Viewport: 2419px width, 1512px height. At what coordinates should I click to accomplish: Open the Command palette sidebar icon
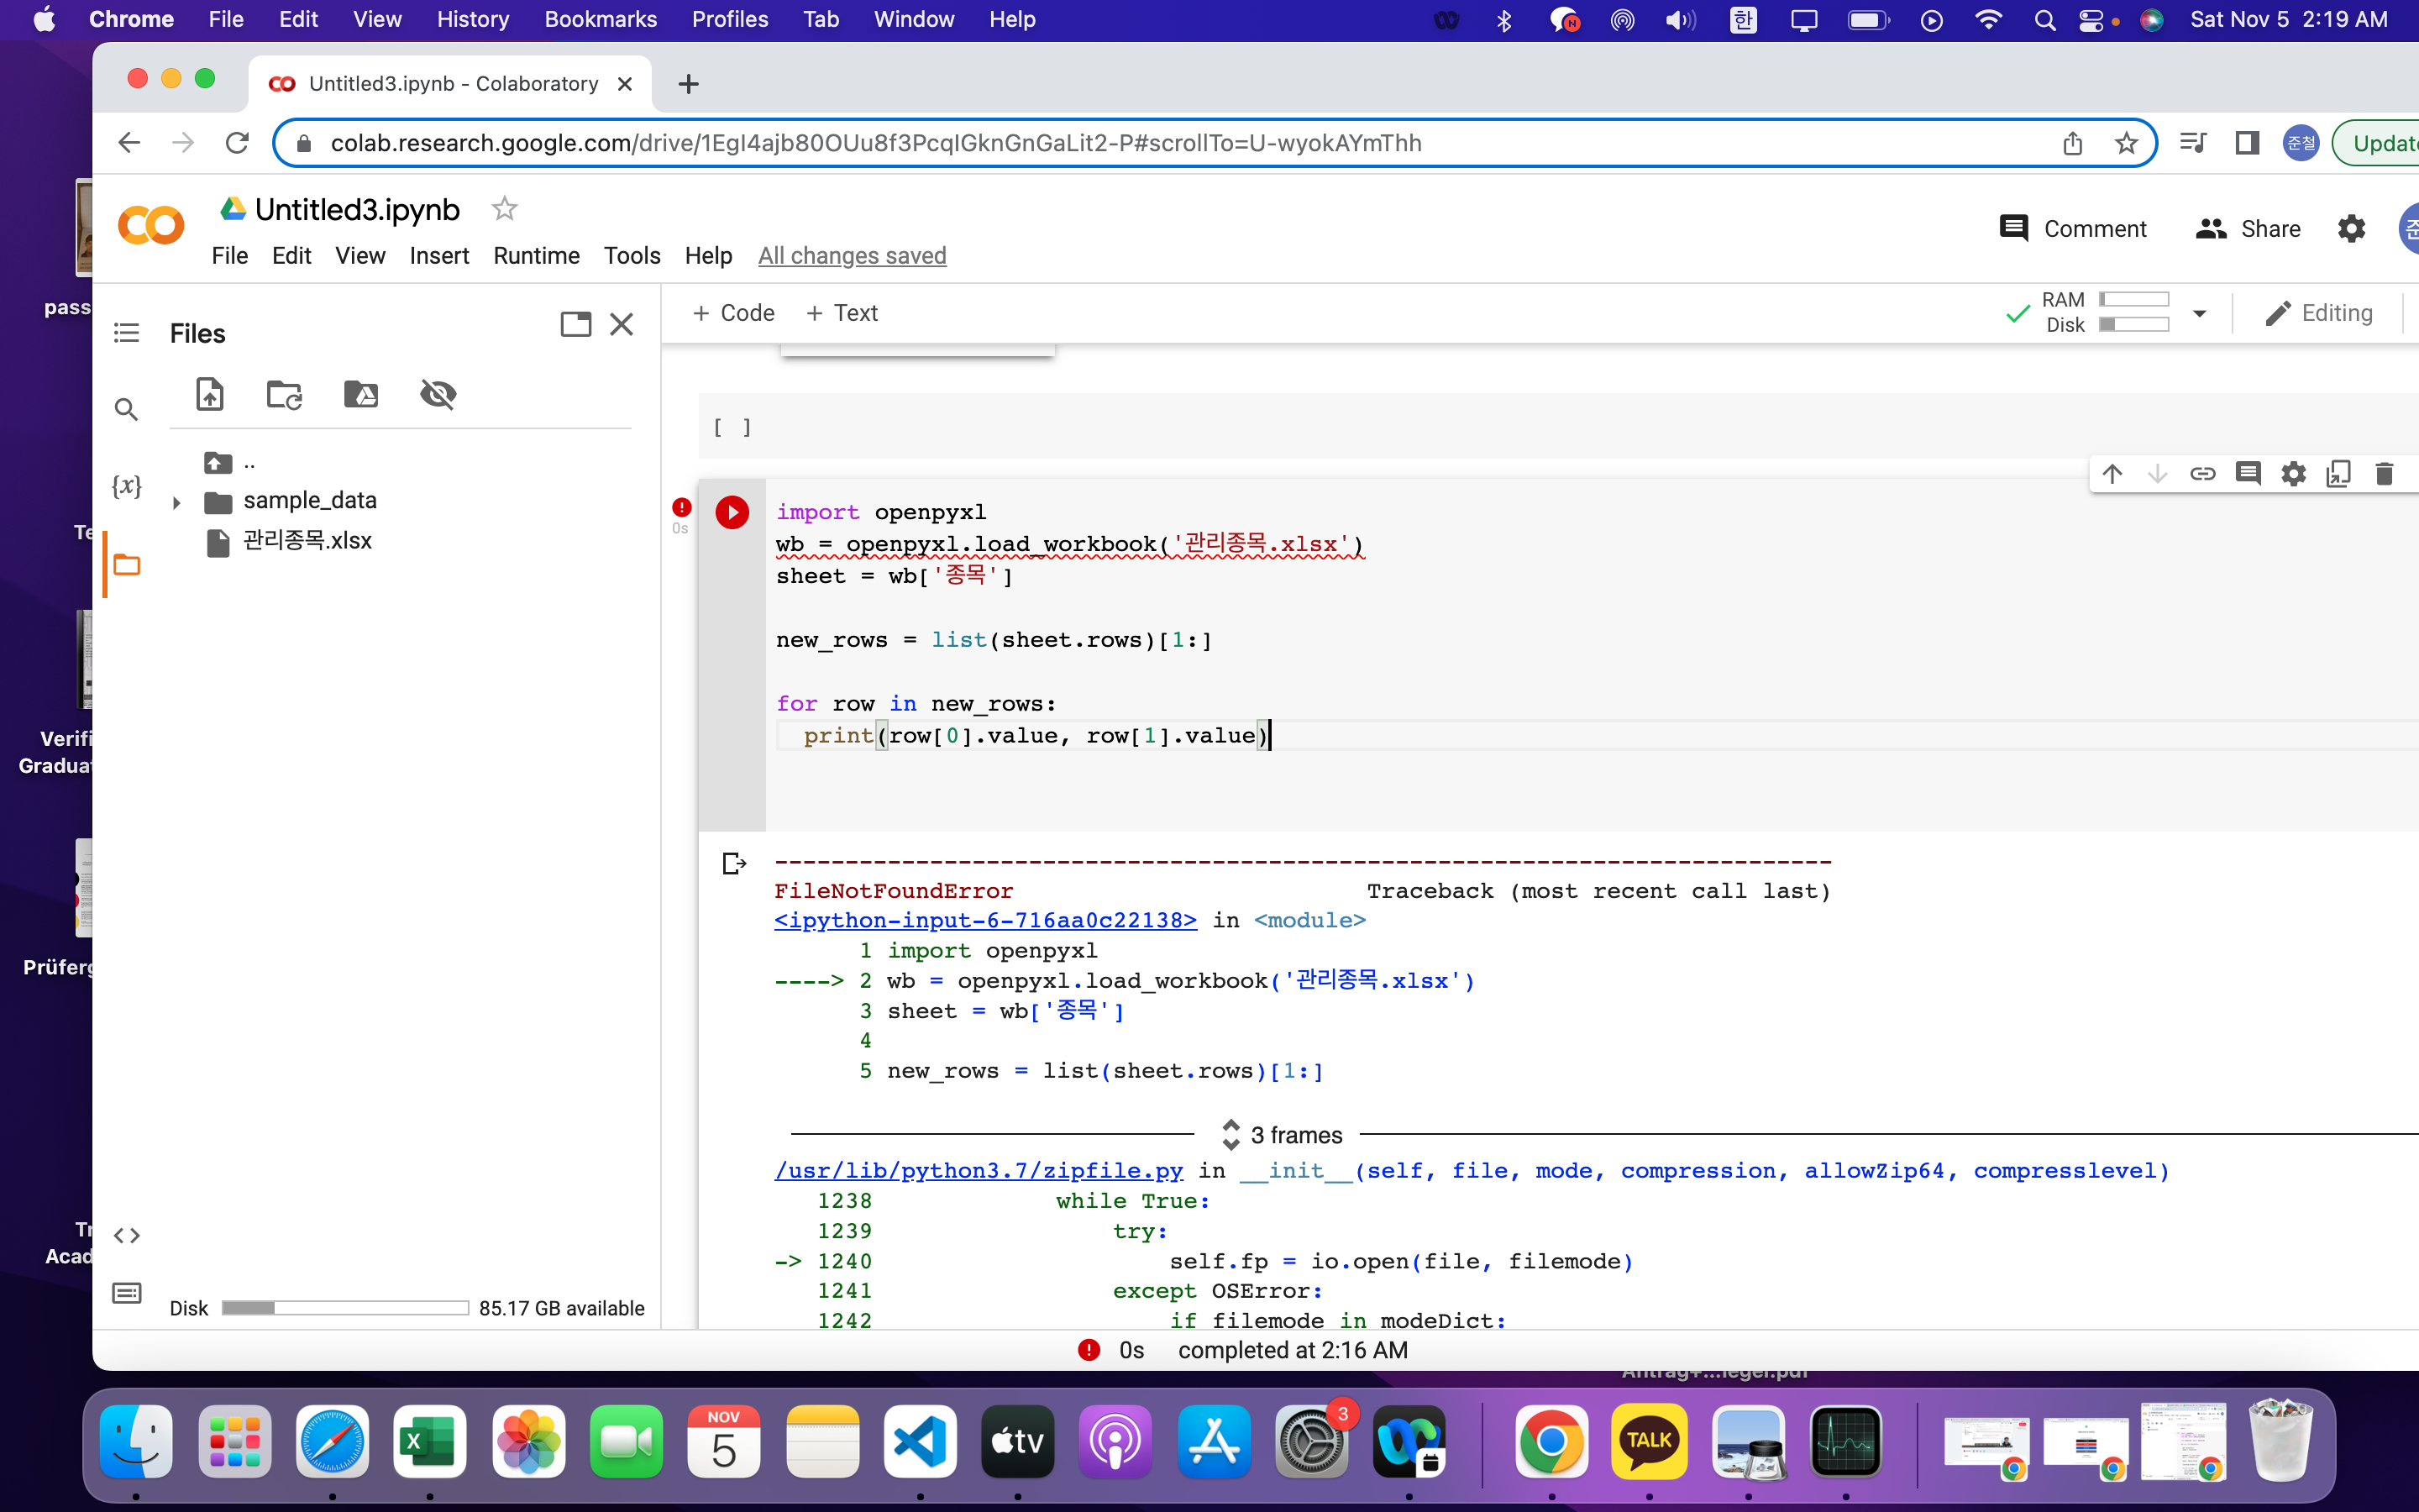pos(127,1293)
